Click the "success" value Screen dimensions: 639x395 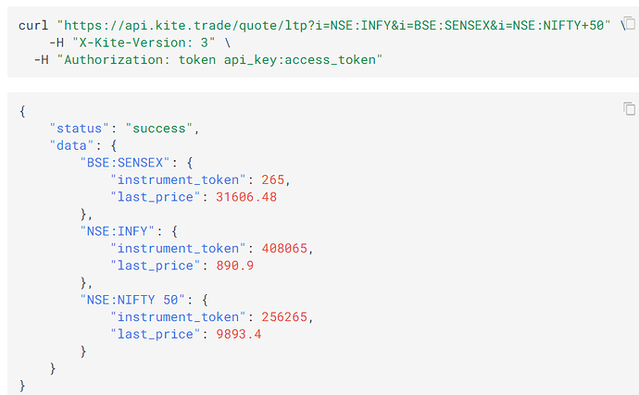[x=159, y=129]
